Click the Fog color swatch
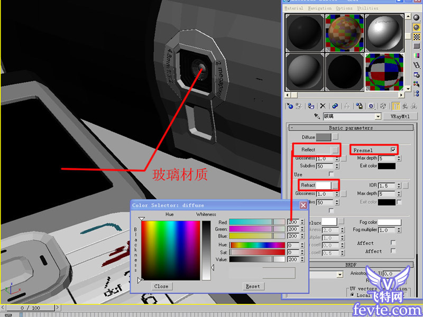The height and width of the screenshot is (317, 423). click(x=389, y=222)
